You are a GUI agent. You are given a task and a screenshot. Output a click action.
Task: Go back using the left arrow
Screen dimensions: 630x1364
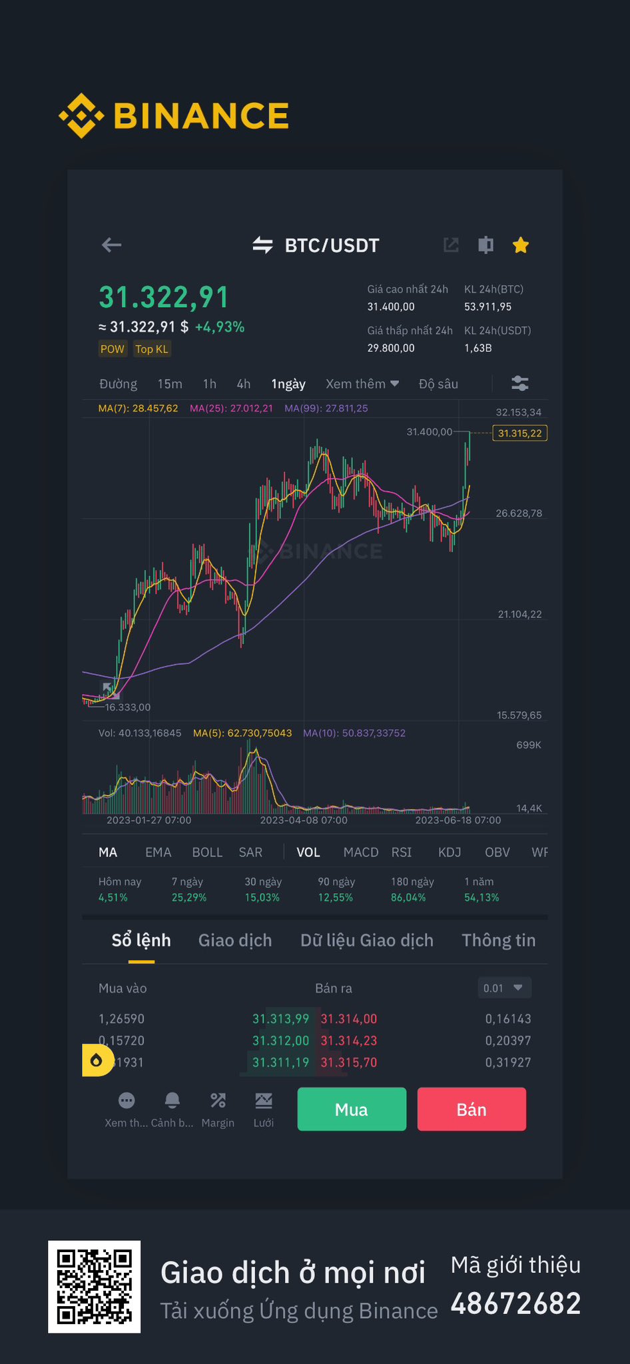[x=111, y=245]
